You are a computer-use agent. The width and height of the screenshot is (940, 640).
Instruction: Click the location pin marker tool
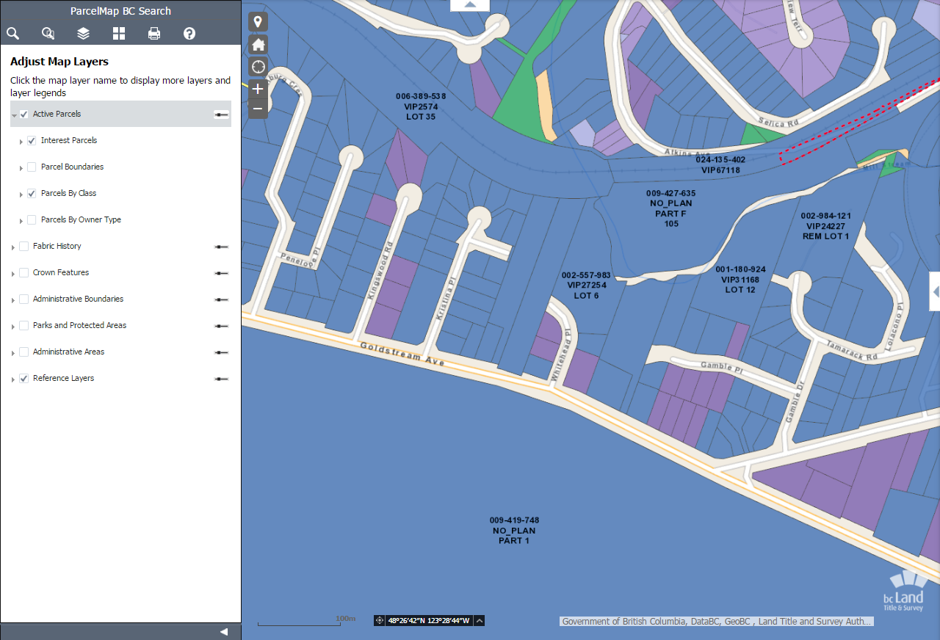click(258, 21)
